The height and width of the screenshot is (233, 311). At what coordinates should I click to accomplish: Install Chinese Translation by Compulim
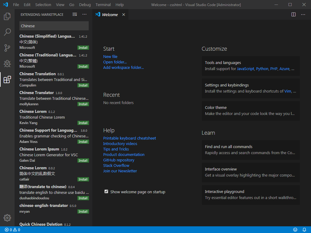click(83, 85)
